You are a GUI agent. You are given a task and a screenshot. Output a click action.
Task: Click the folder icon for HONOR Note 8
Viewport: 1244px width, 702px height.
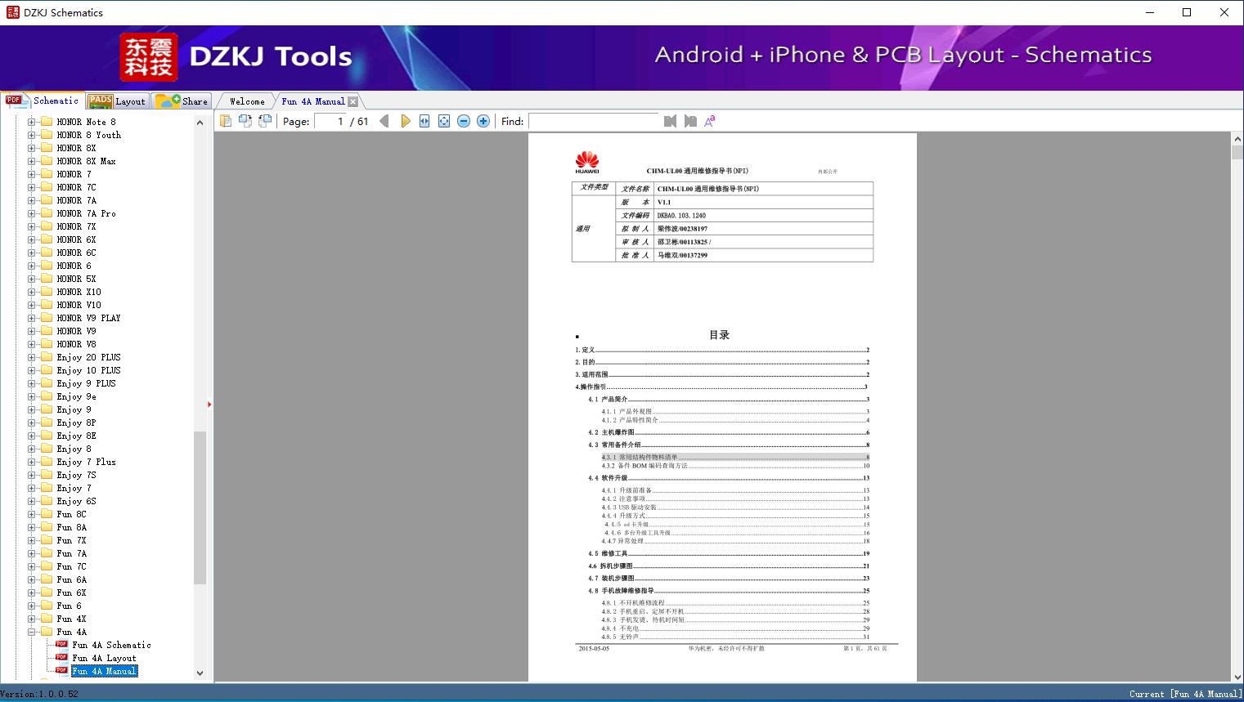(x=47, y=122)
